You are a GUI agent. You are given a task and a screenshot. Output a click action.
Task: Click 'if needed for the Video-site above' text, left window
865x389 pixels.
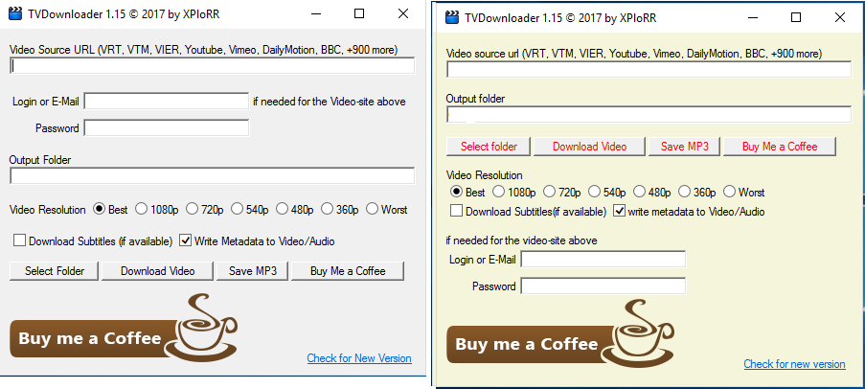pos(330,102)
